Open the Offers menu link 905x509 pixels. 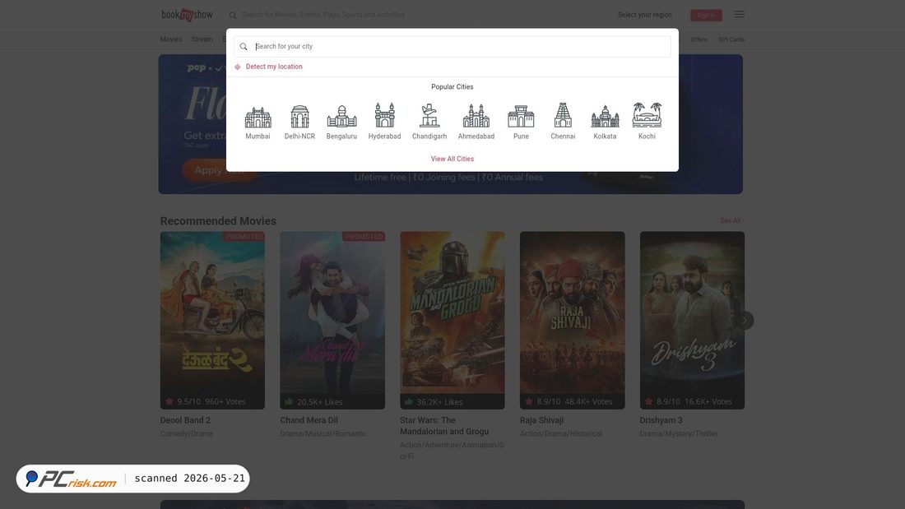click(699, 39)
